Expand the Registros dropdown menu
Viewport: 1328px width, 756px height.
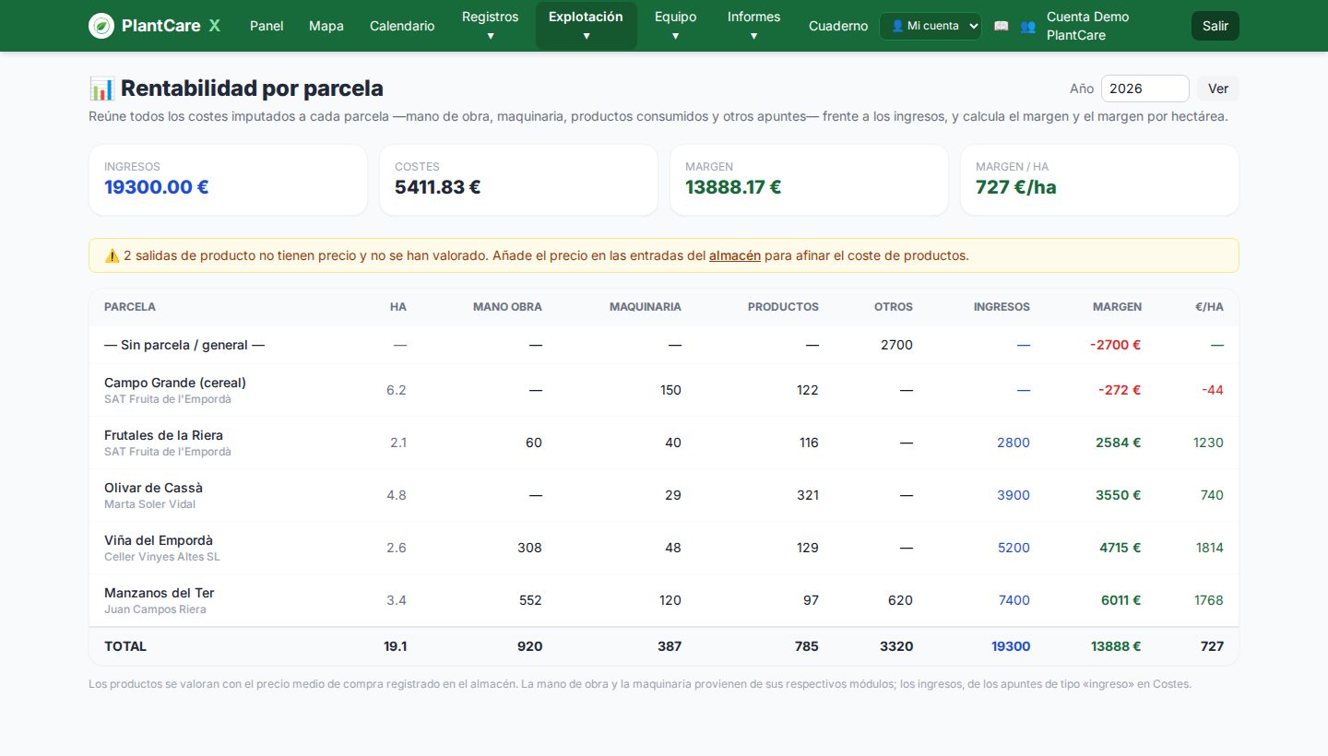click(x=490, y=26)
